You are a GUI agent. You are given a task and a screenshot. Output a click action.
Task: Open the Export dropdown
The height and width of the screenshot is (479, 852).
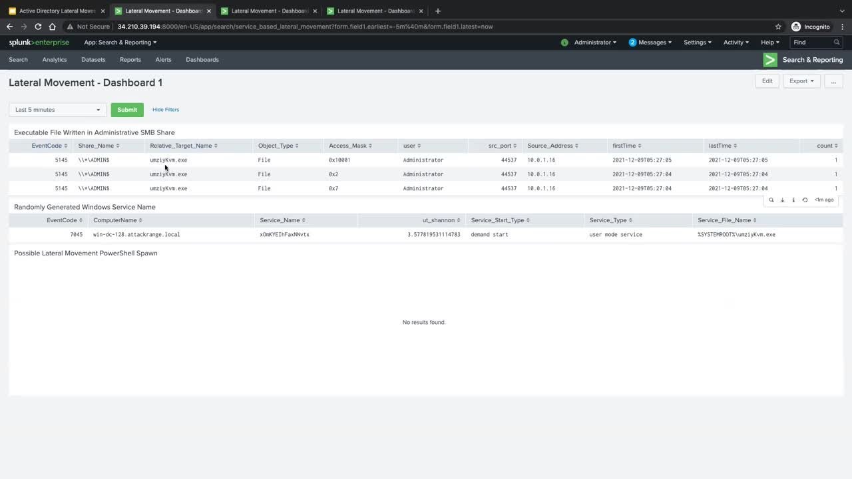[x=801, y=81]
